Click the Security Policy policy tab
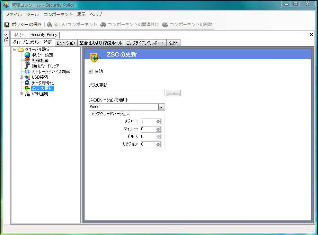 pyautogui.click(x=44, y=35)
